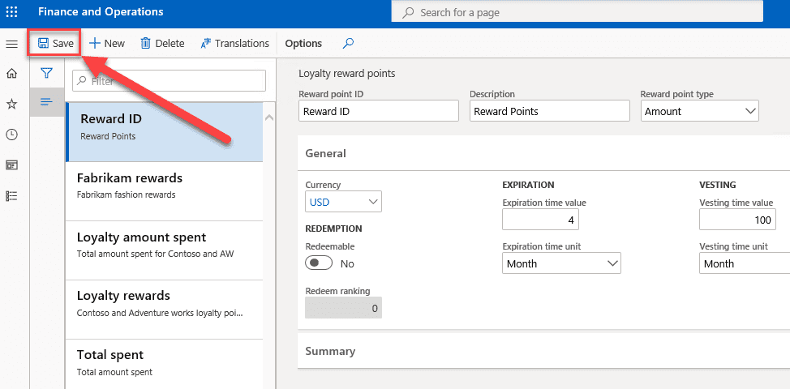The image size is (790, 389).
Task: Open the Options menu
Action: point(303,43)
